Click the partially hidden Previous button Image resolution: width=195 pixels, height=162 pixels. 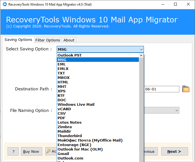[151, 151]
